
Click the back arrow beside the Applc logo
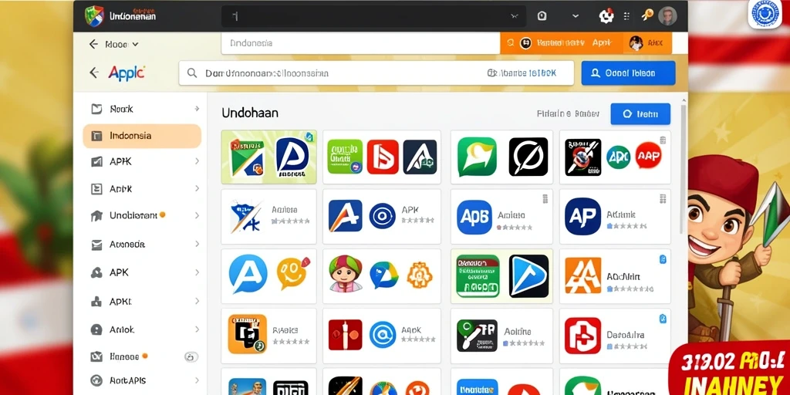click(93, 73)
